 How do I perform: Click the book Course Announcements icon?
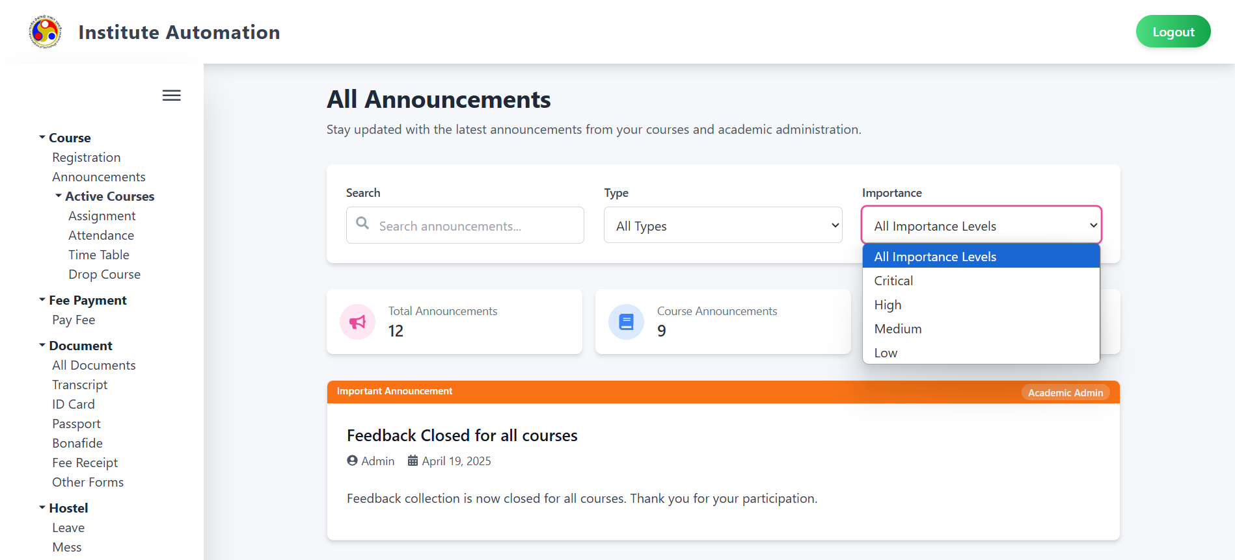(x=626, y=322)
